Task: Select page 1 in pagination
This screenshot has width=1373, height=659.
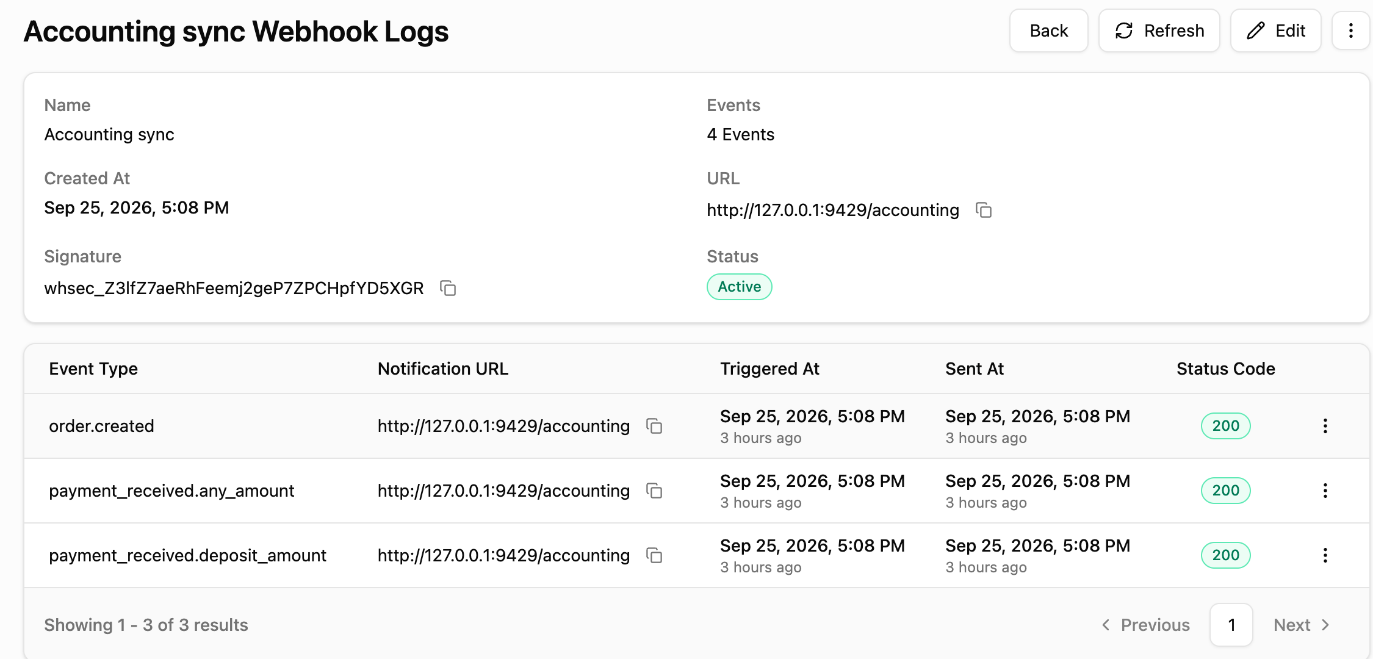Action: point(1231,625)
